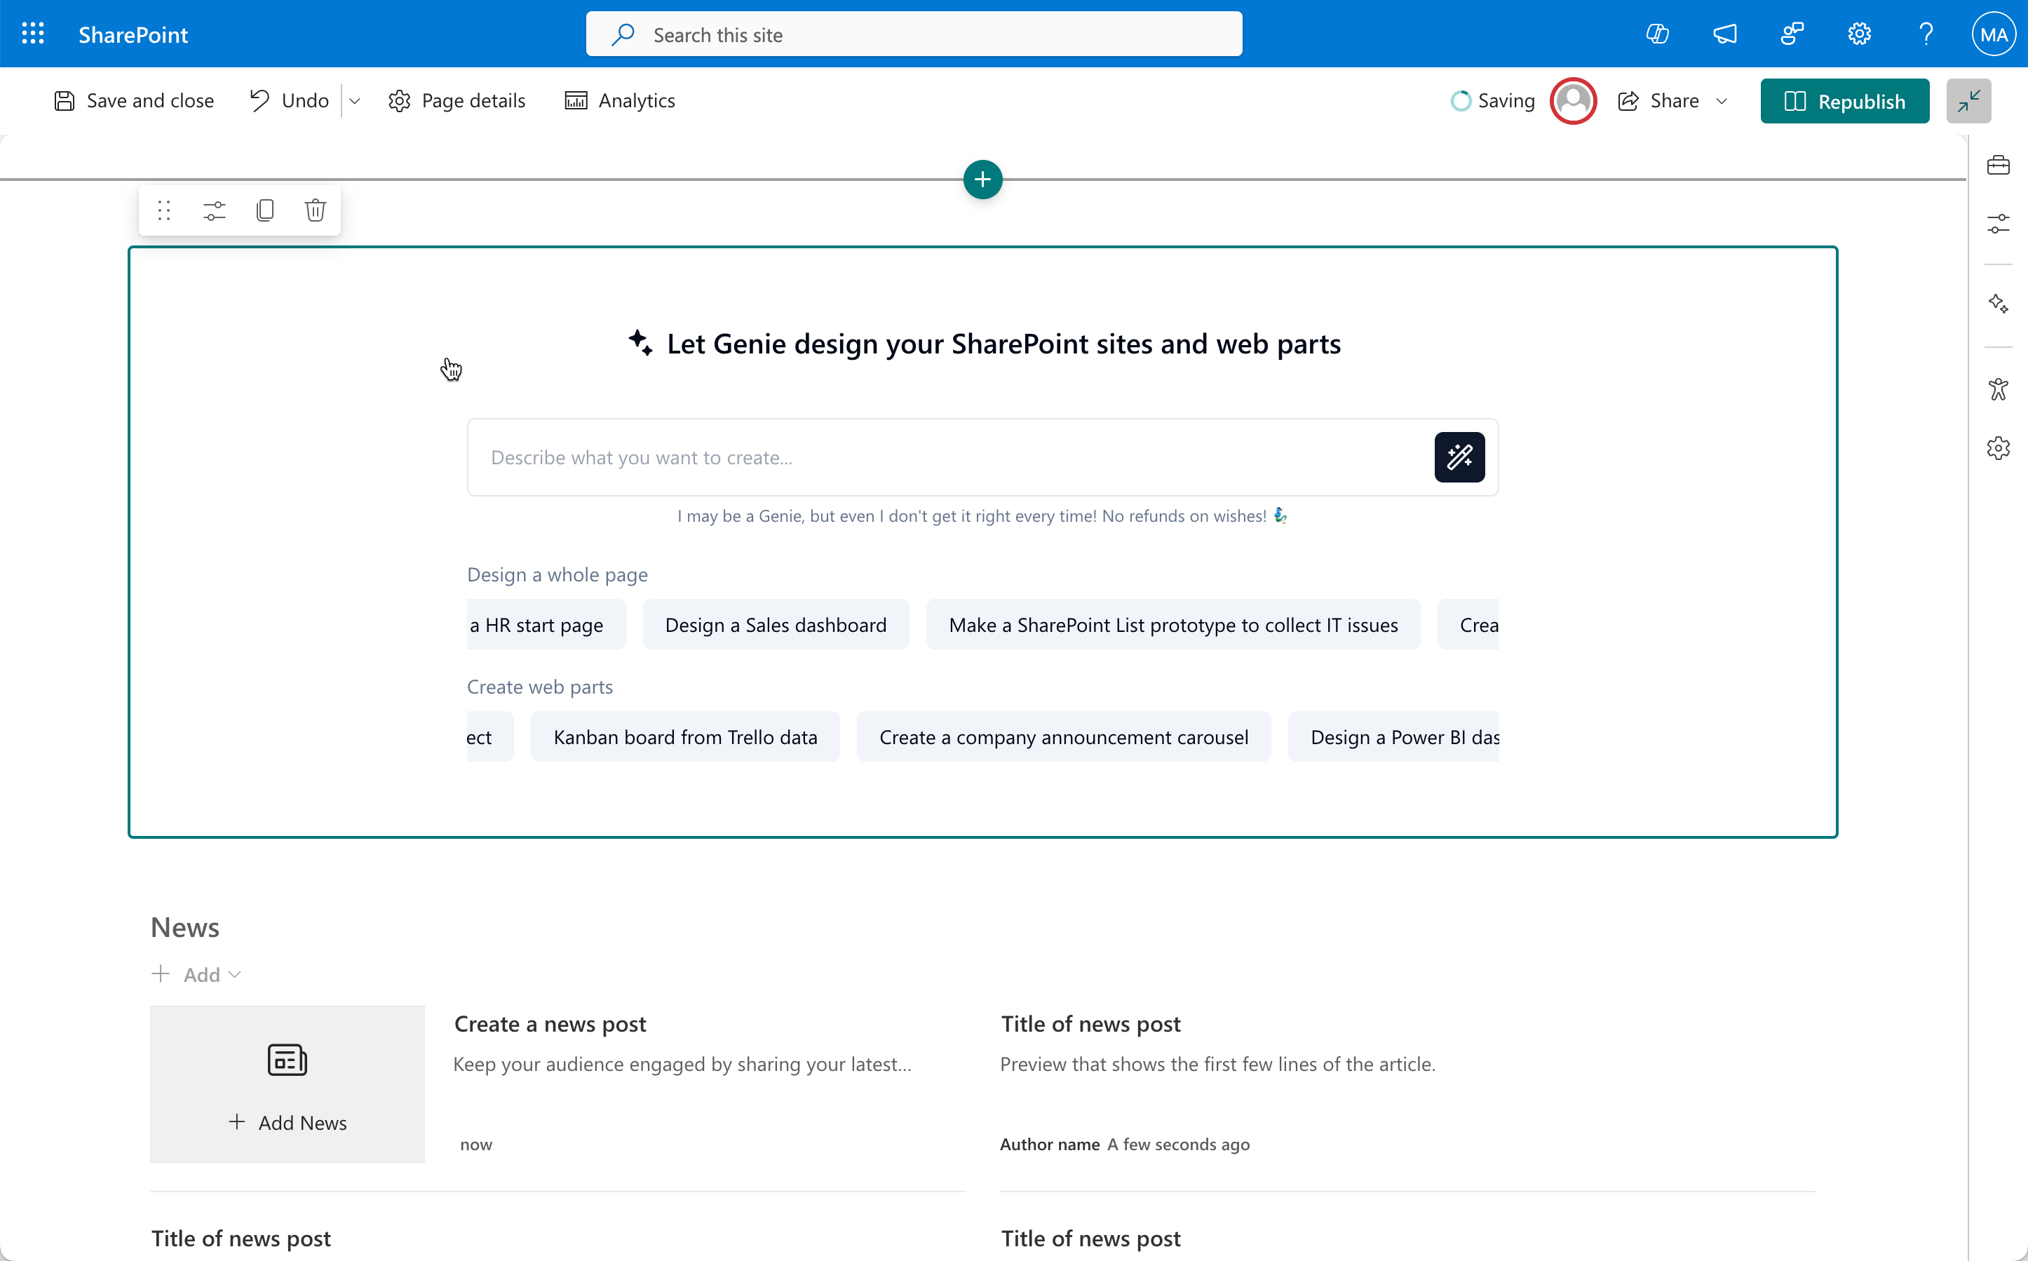Click Search this site field

[x=914, y=34]
